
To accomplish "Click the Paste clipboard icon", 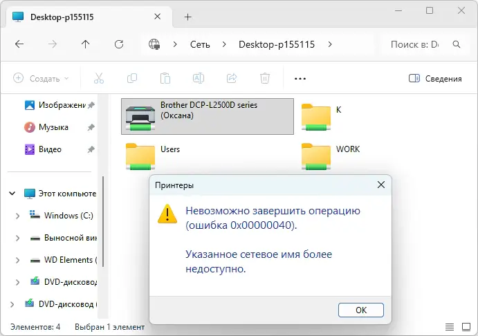I will click(x=165, y=78).
